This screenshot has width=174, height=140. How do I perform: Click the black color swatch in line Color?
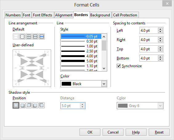[66, 84]
